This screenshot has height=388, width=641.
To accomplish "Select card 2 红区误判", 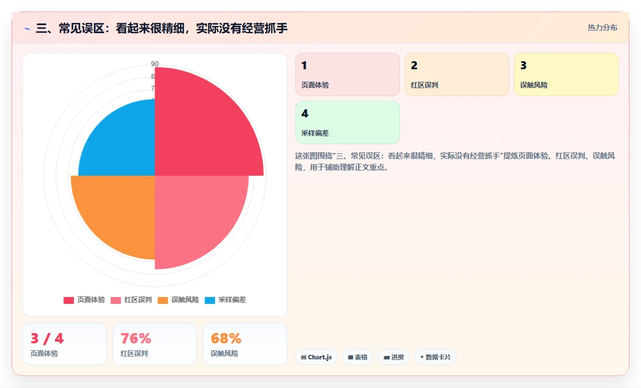I will point(457,74).
